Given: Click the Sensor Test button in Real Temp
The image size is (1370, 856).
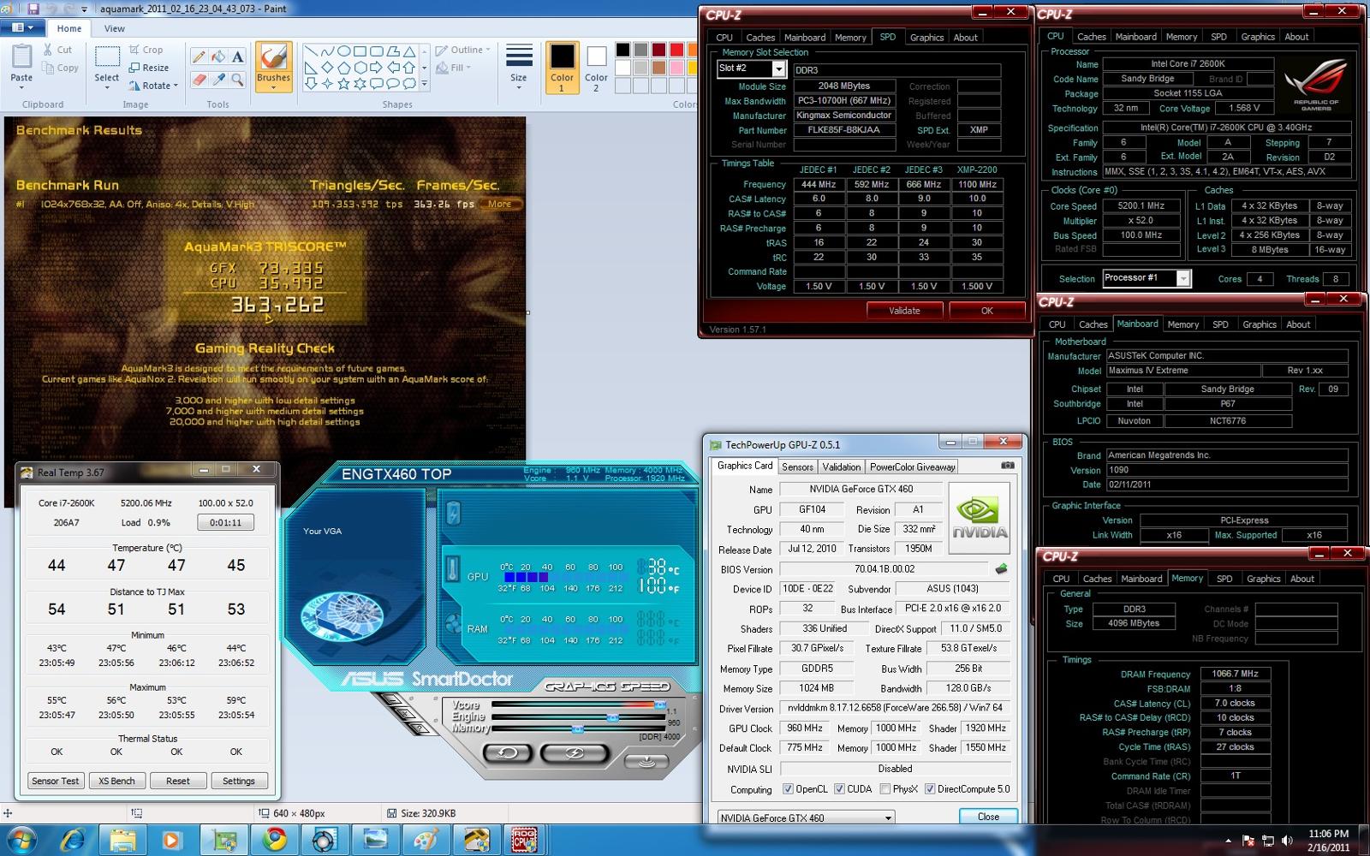Looking at the screenshot, I should (x=56, y=781).
